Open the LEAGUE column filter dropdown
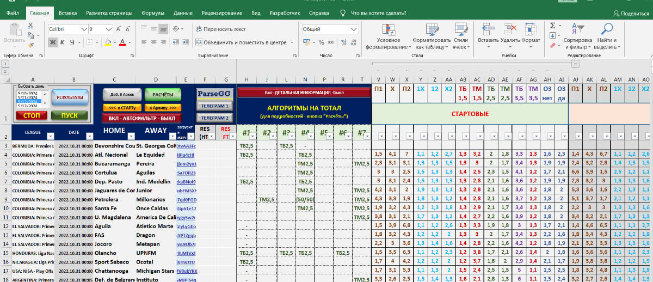653x282 pixels. pyautogui.click(x=50, y=136)
